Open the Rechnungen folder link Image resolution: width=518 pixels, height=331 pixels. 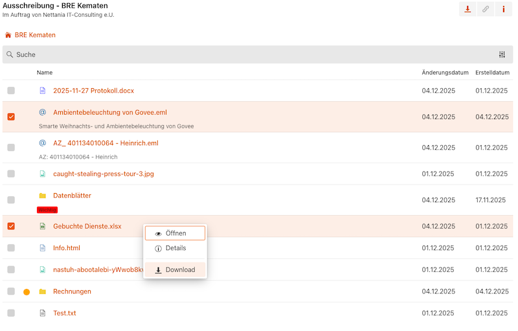(72, 291)
